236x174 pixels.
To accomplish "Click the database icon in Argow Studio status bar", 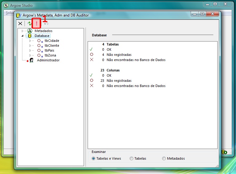I will point(224,152).
